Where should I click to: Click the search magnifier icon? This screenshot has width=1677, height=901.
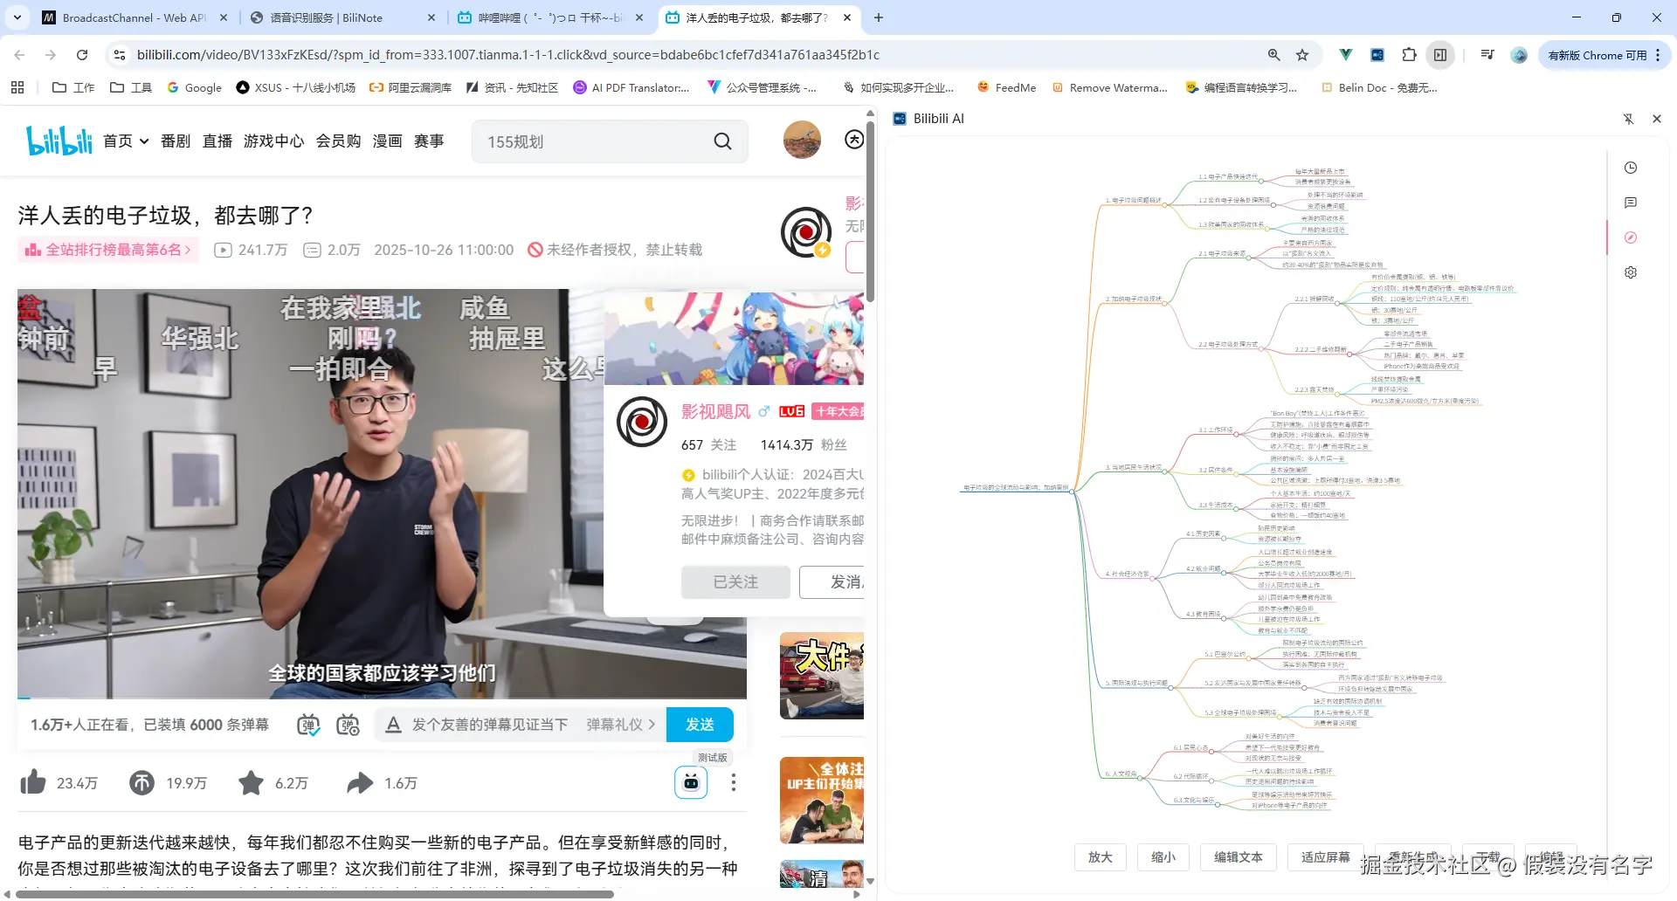click(721, 141)
